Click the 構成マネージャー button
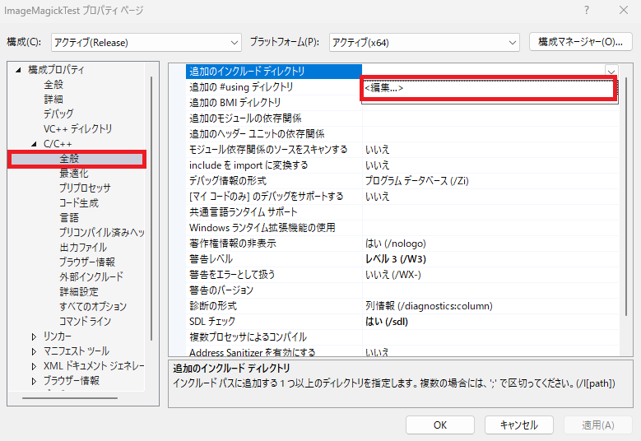Image resolution: width=641 pixels, height=441 pixels. click(580, 41)
